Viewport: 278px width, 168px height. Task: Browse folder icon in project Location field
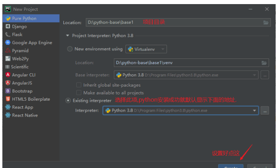(x=266, y=22)
